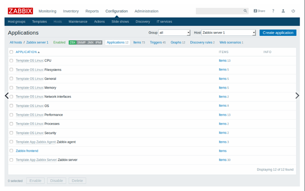Viewport: 305px width, 191px height.
Task: Go to Slide shows submenu
Action: pyautogui.click(x=120, y=22)
